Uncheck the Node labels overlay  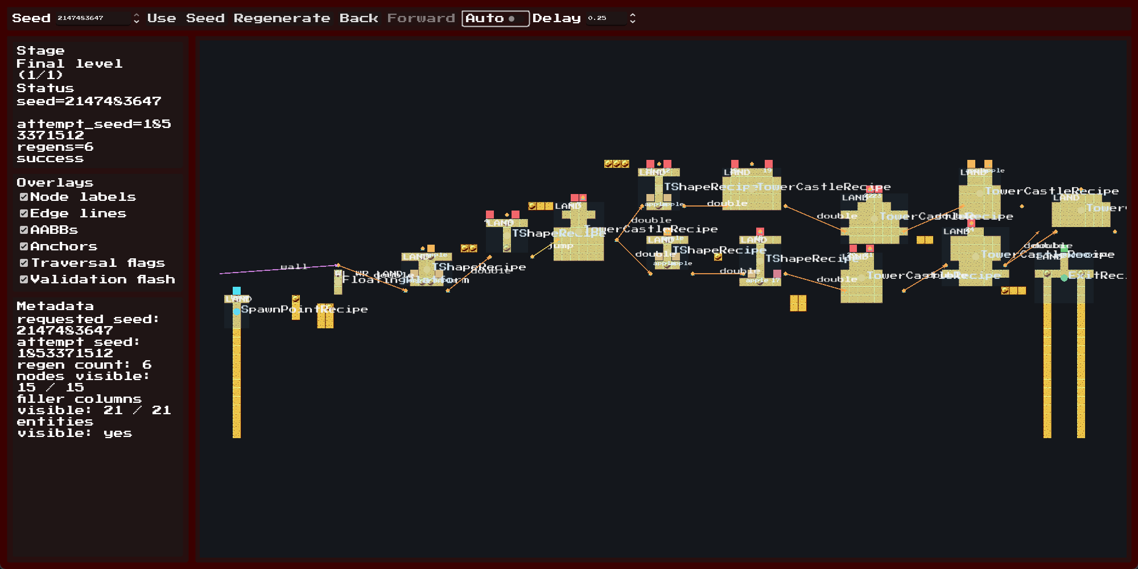pyautogui.click(x=23, y=197)
